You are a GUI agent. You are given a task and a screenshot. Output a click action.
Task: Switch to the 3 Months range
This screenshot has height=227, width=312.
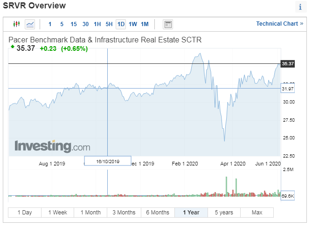(124, 213)
